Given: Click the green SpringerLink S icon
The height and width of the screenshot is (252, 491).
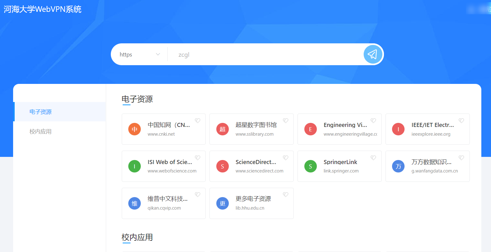Looking at the screenshot, I should point(311,166).
